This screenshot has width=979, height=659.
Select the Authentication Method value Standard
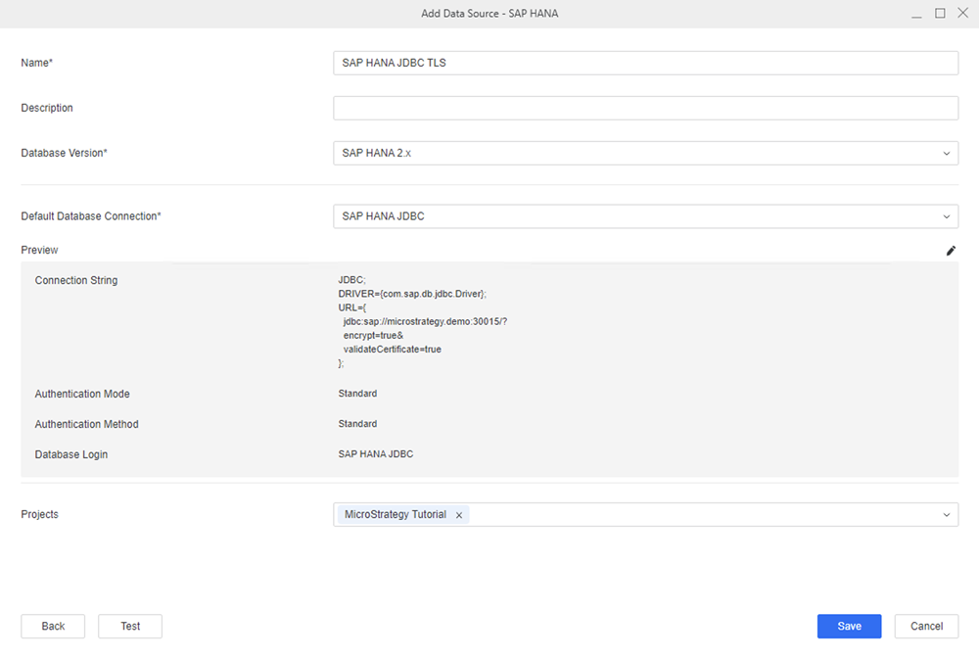coord(357,424)
